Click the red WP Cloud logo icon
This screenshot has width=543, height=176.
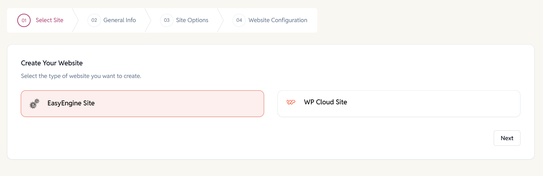pos(291,102)
